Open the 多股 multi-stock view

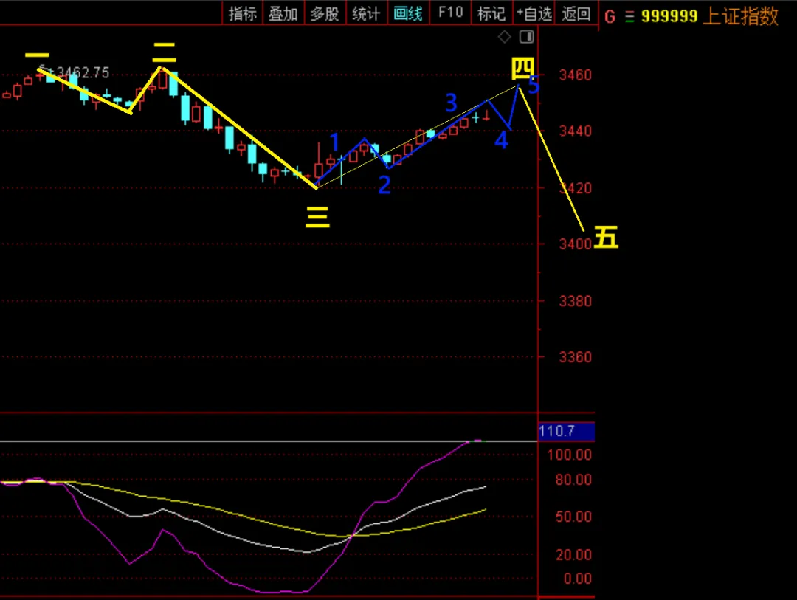click(325, 13)
